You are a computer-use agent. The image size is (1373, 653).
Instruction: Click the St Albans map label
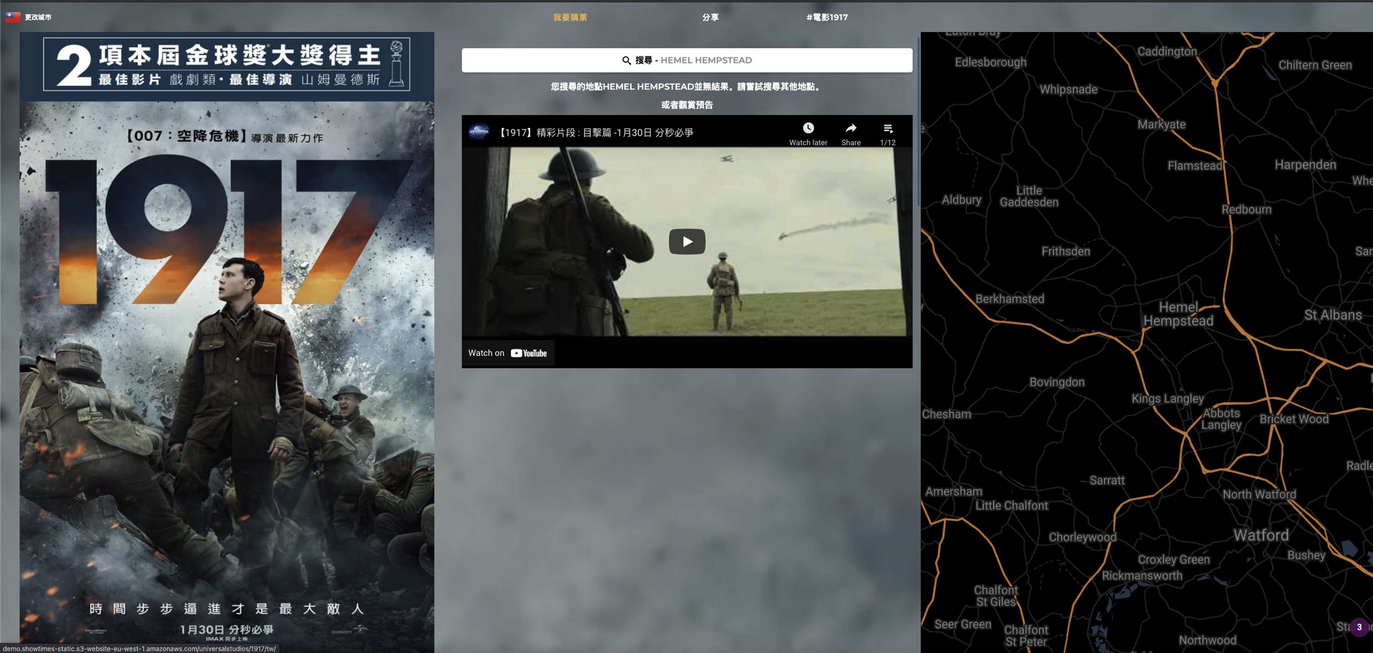[x=1333, y=315]
